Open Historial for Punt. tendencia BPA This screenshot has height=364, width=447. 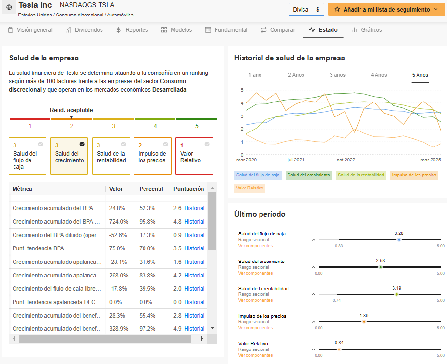click(194, 248)
